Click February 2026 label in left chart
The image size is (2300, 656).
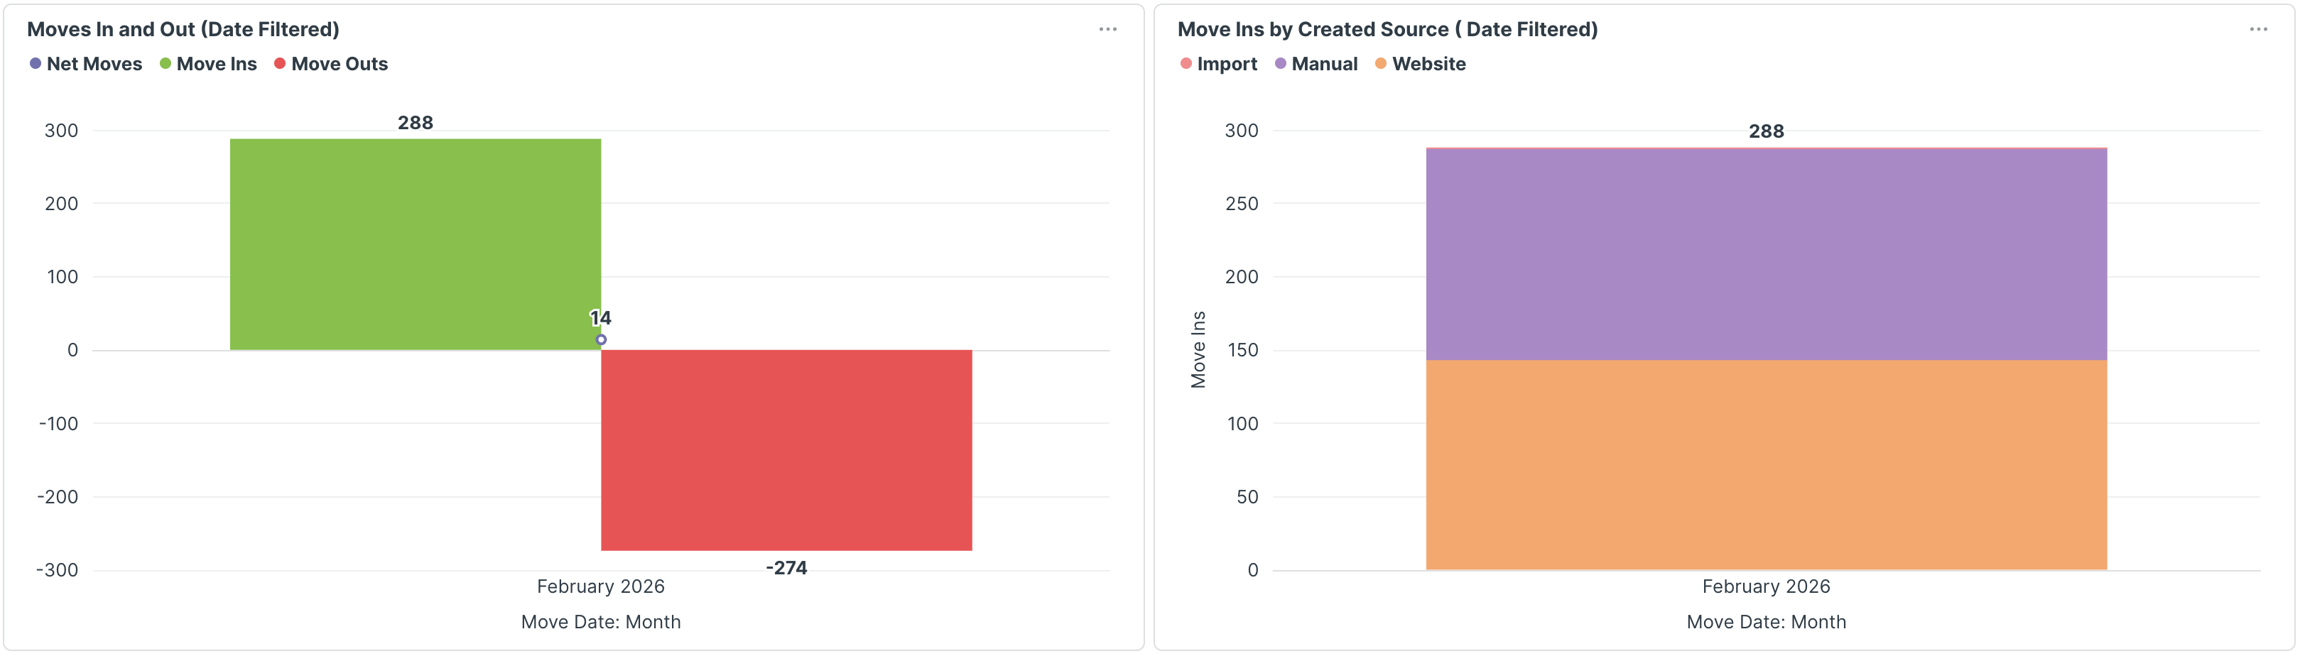tap(600, 586)
